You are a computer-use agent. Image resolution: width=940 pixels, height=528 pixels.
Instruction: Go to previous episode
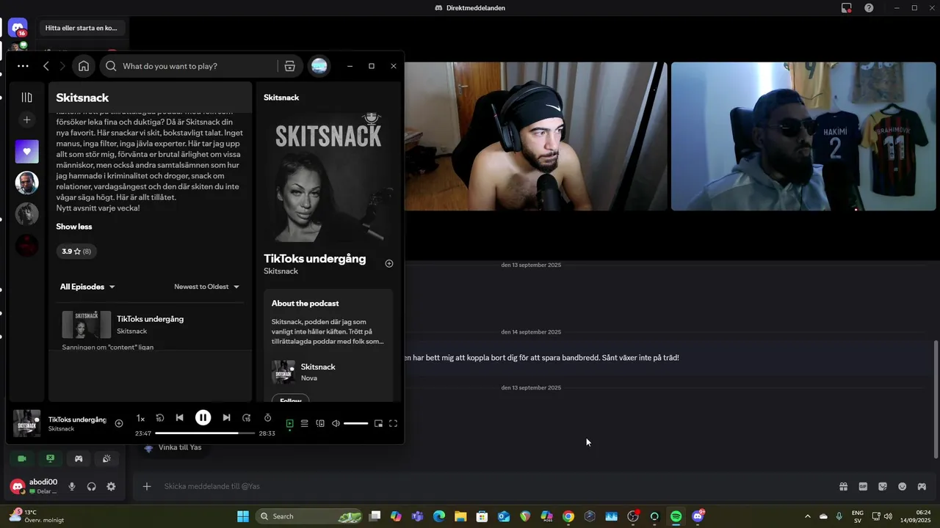[180, 418]
